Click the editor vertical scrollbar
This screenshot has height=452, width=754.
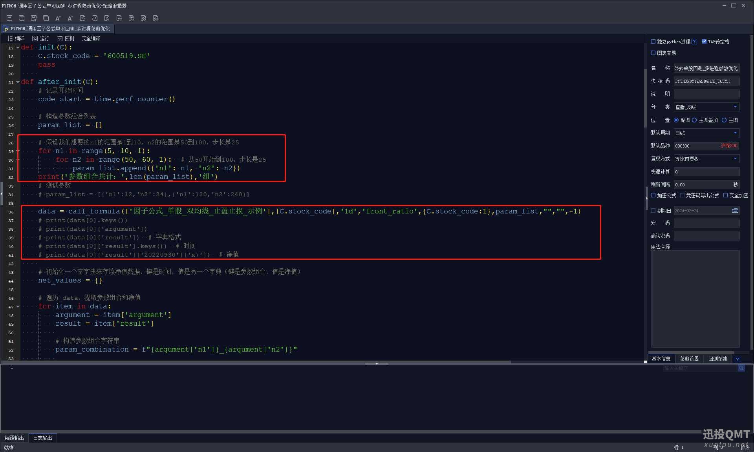[x=645, y=98]
